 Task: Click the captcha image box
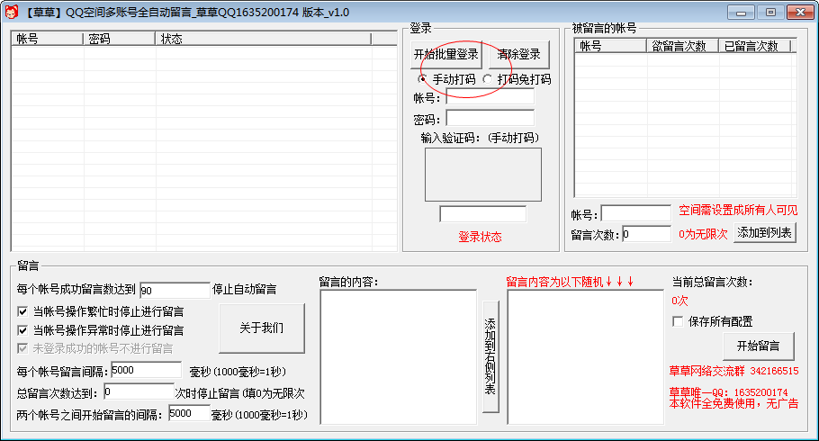click(x=483, y=175)
